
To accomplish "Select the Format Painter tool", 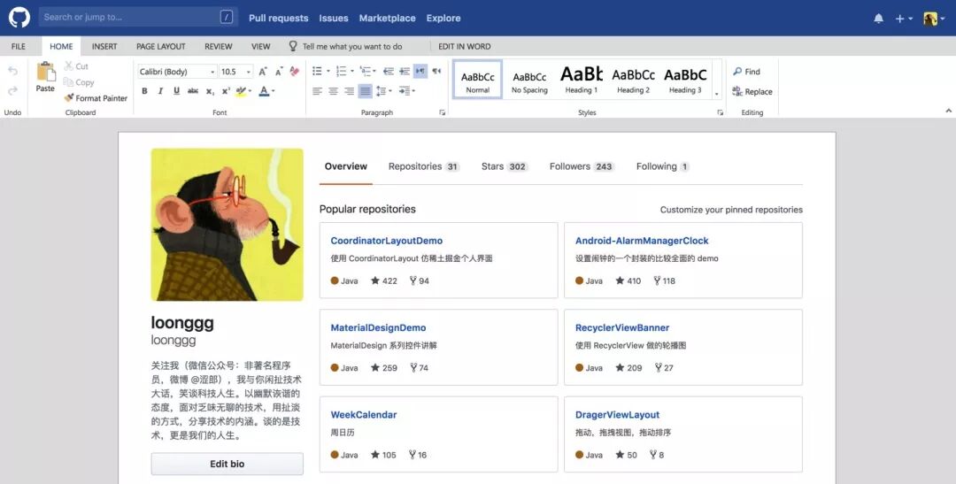I will tap(96, 98).
